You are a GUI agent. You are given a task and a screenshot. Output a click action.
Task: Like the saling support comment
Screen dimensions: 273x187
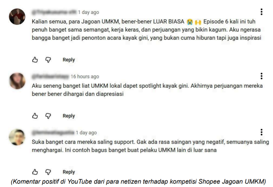point(35,172)
